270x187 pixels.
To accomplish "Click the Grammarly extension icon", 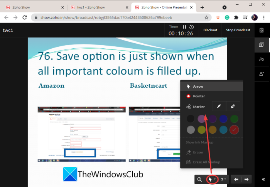I will (227, 17).
